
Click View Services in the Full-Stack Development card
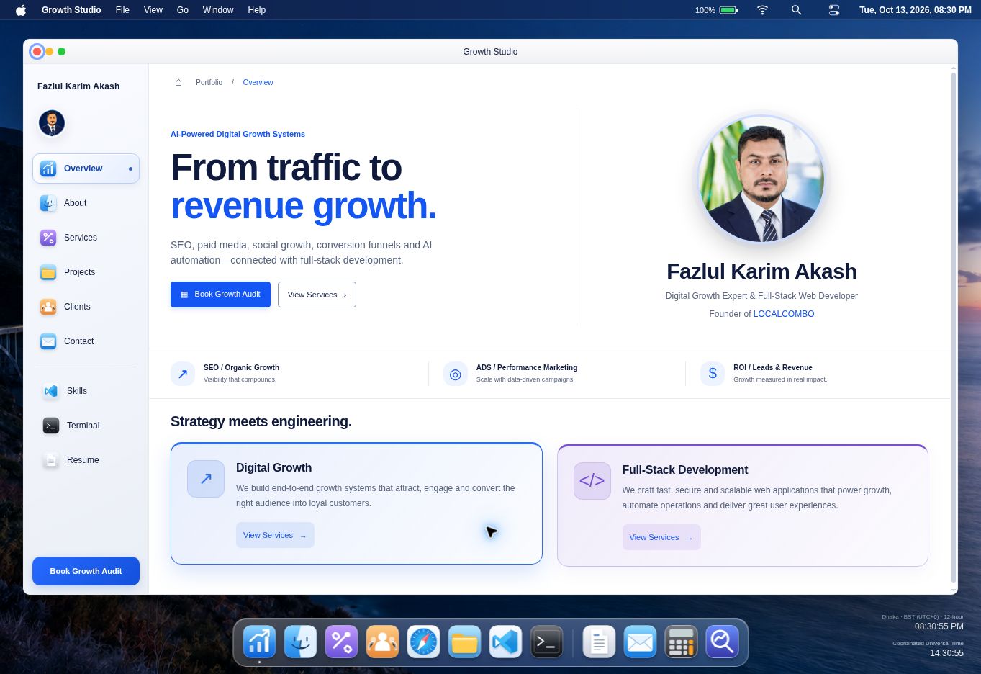tap(661, 537)
